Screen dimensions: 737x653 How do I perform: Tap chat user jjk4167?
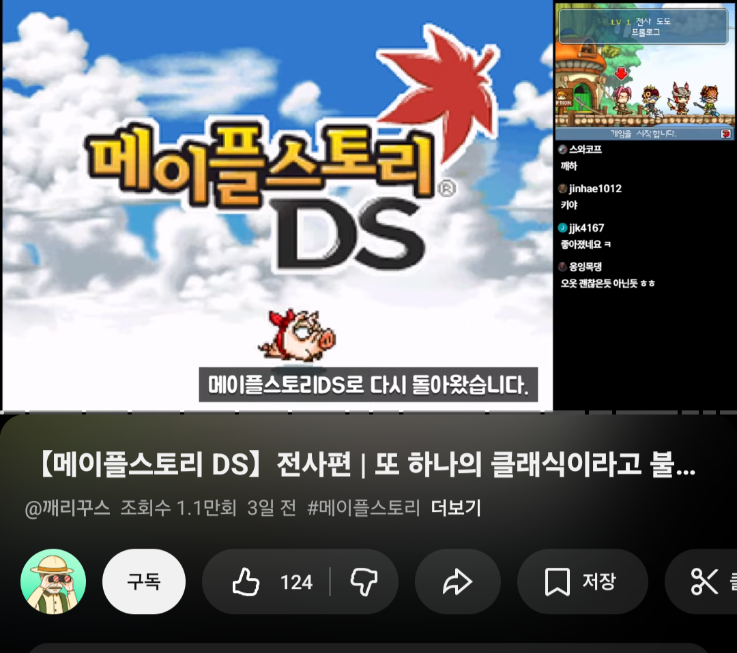pos(586,228)
